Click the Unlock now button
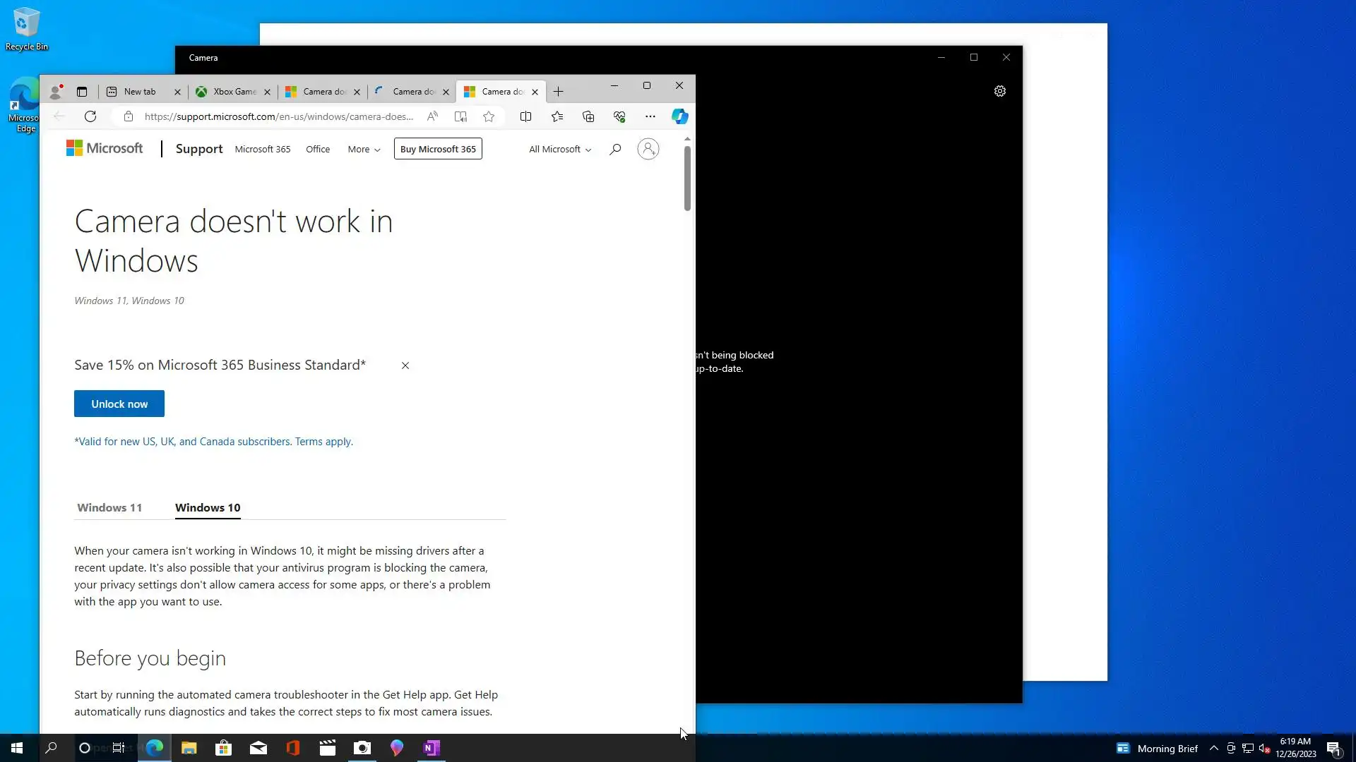This screenshot has height=762, width=1356. coord(119,404)
